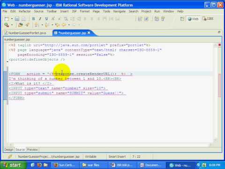This screenshot has height=169, width=225.
Task: Click the 'Smart Insert' status bar entry
Action: [117, 156]
